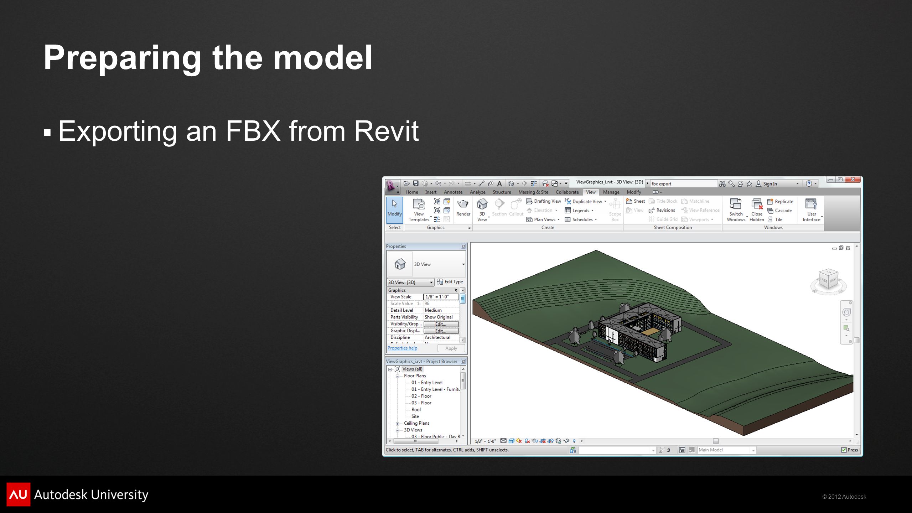The height and width of the screenshot is (513, 912).
Task: Click the Text 'A' tool in quick access toolbar
Action: click(x=499, y=183)
